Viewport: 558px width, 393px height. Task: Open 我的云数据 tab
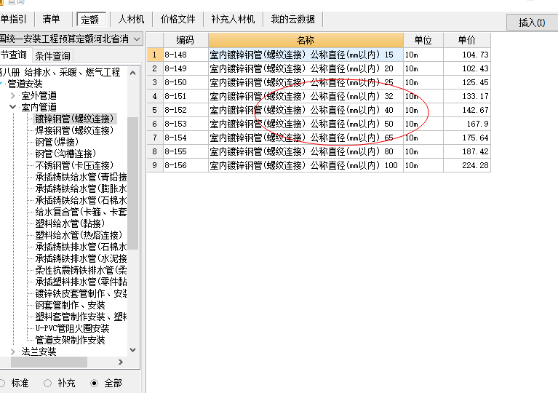tap(292, 19)
